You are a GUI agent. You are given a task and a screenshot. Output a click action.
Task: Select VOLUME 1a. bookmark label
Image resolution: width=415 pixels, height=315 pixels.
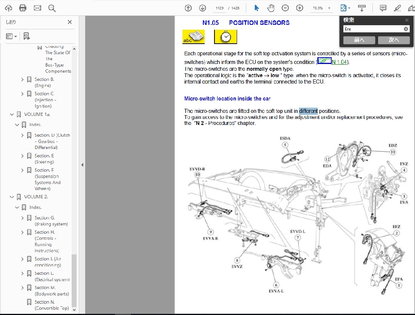tap(37, 114)
